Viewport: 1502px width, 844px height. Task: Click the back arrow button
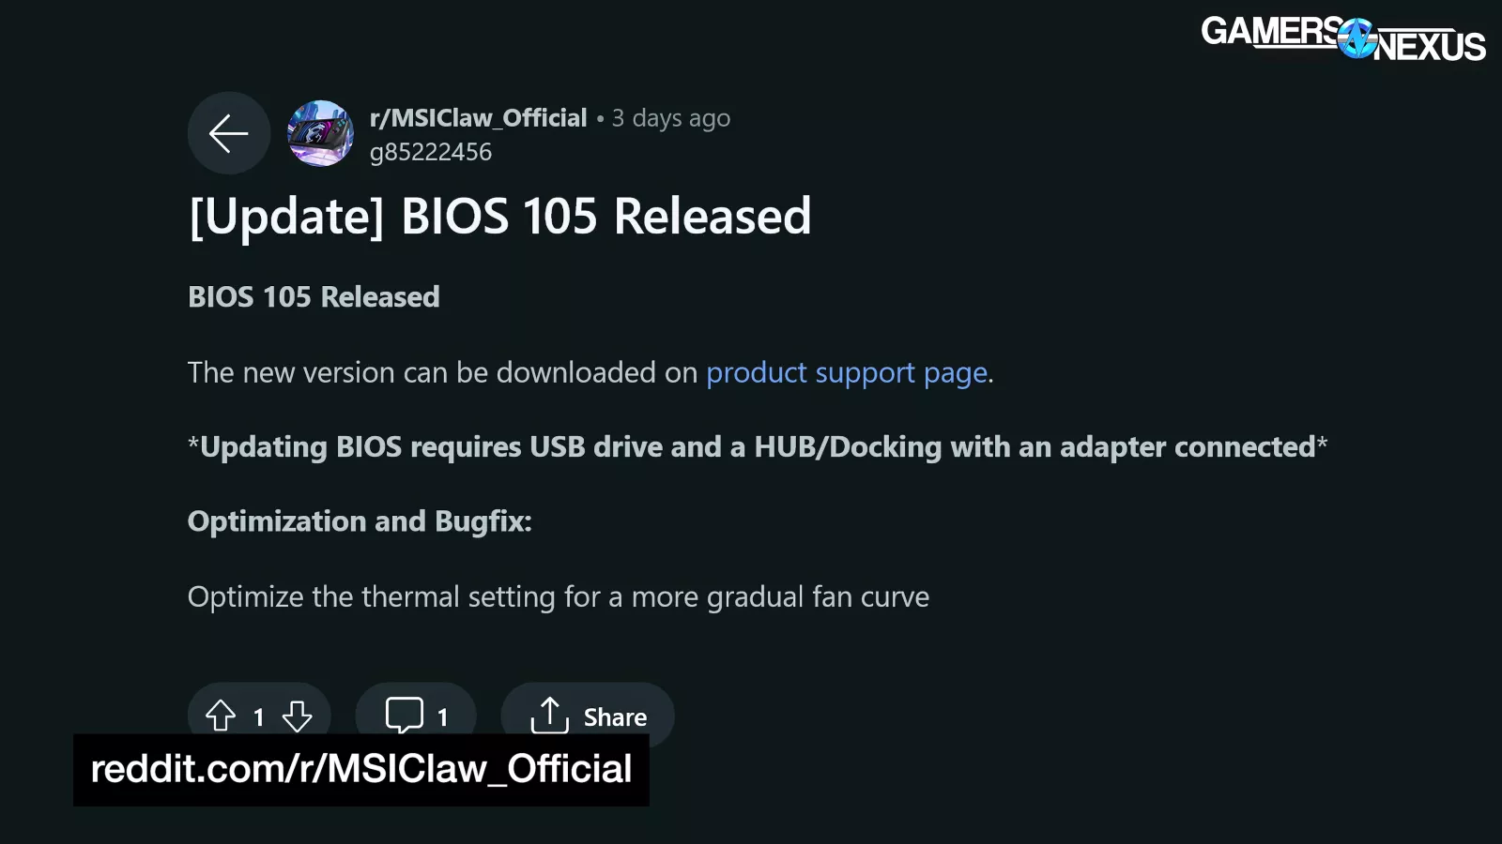228,133
